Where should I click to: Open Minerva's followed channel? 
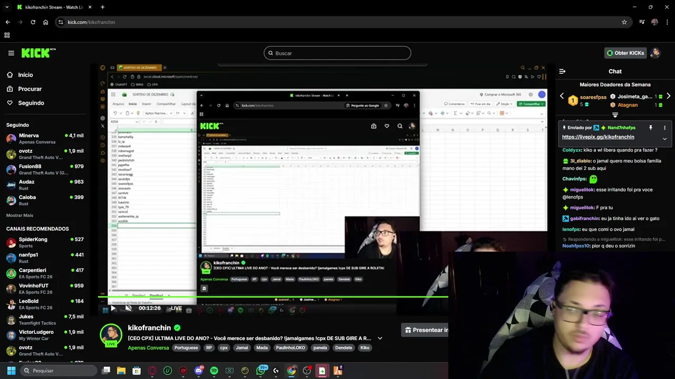click(x=45, y=138)
